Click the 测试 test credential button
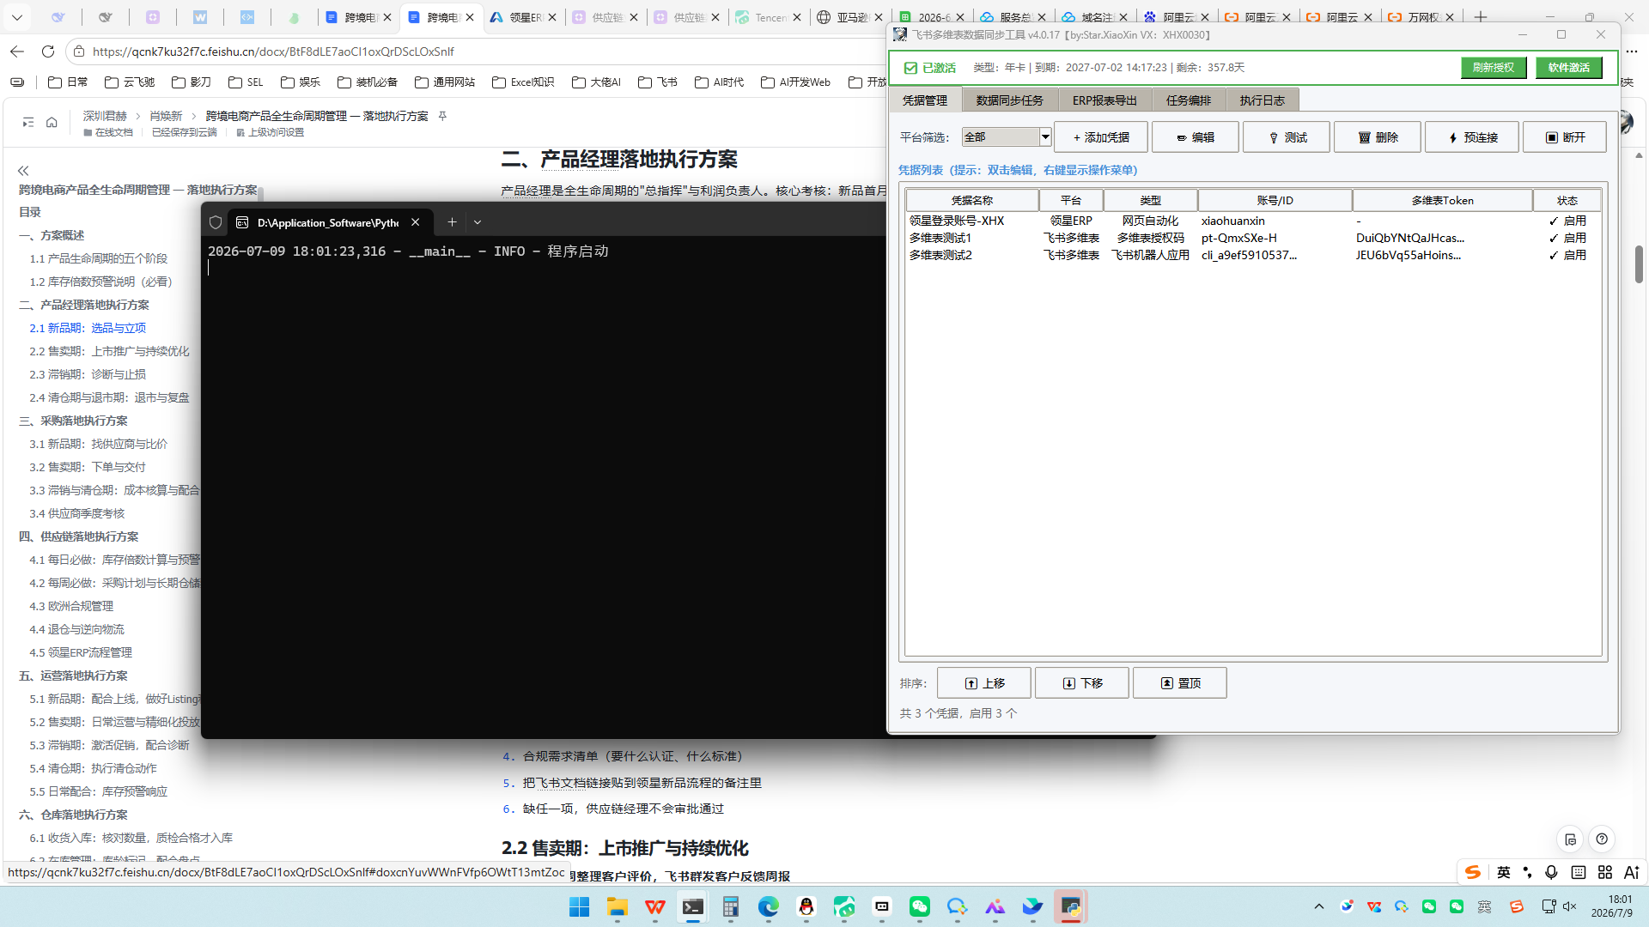Image resolution: width=1649 pixels, height=927 pixels. click(1287, 137)
